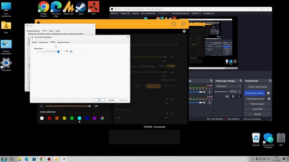Screen dimensions: 289x162
Task: Open Docks menu in OBS
Action: pyautogui.click(x=148, y=13)
